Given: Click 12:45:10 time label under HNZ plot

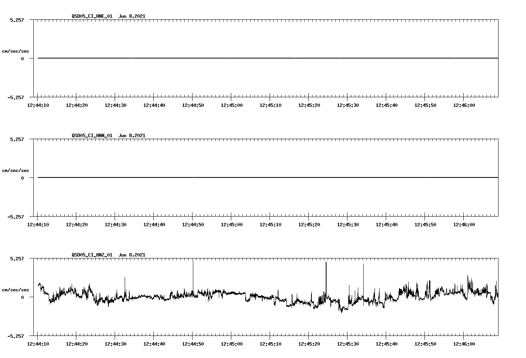Looking at the screenshot, I should 270,344.
